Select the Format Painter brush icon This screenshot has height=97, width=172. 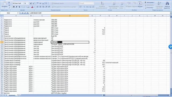tap(9, 8)
